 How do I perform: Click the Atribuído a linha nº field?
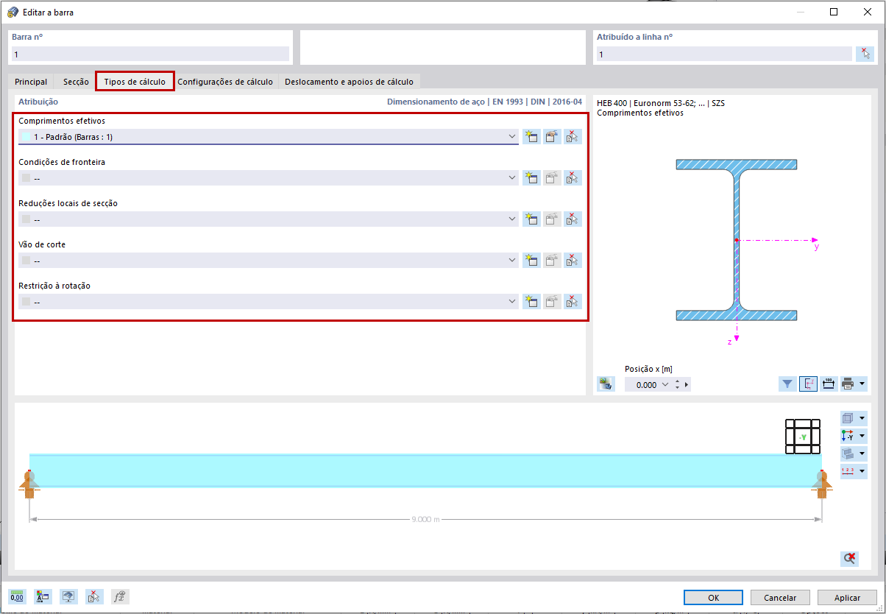click(724, 54)
